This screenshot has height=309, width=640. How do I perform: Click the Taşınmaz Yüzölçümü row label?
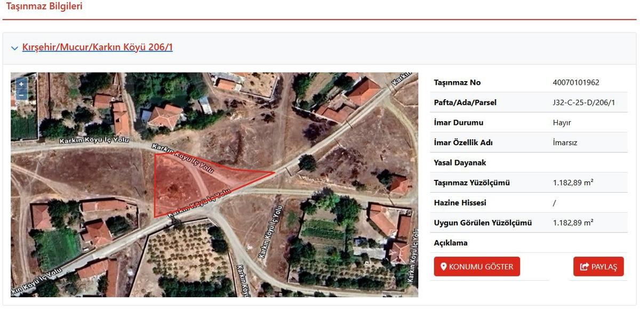pos(472,183)
